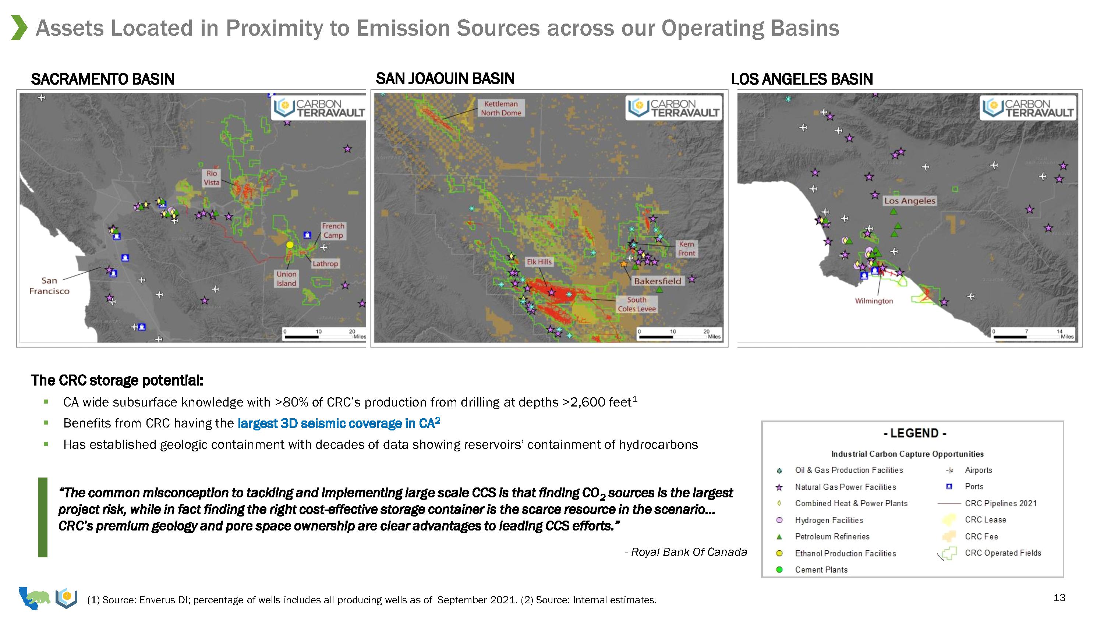Click Carbon TerraVault logo on Los Angeles map

point(1028,109)
